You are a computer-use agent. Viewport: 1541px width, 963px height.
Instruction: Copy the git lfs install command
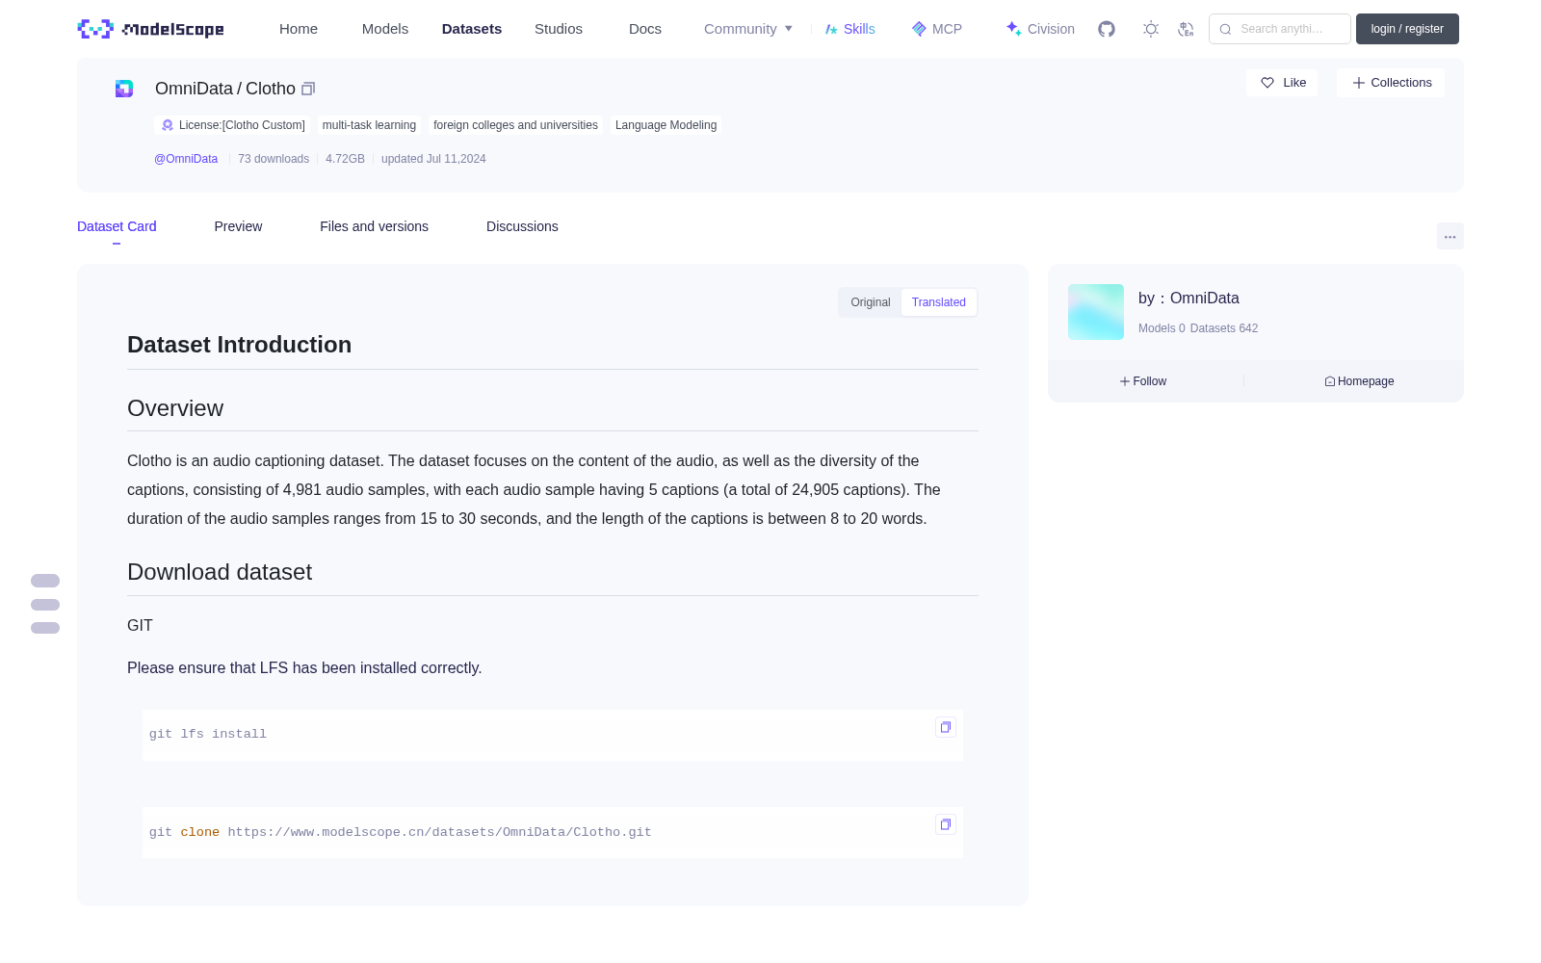946,727
